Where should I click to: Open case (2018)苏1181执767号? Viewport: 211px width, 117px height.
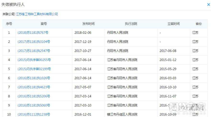tap(33, 32)
